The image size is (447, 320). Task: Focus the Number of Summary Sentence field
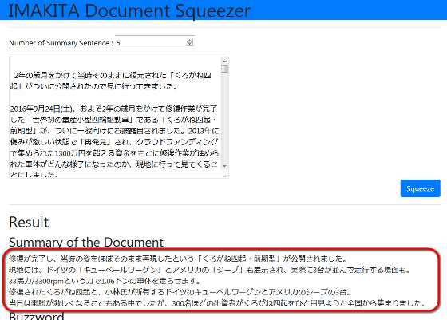(x=155, y=42)
